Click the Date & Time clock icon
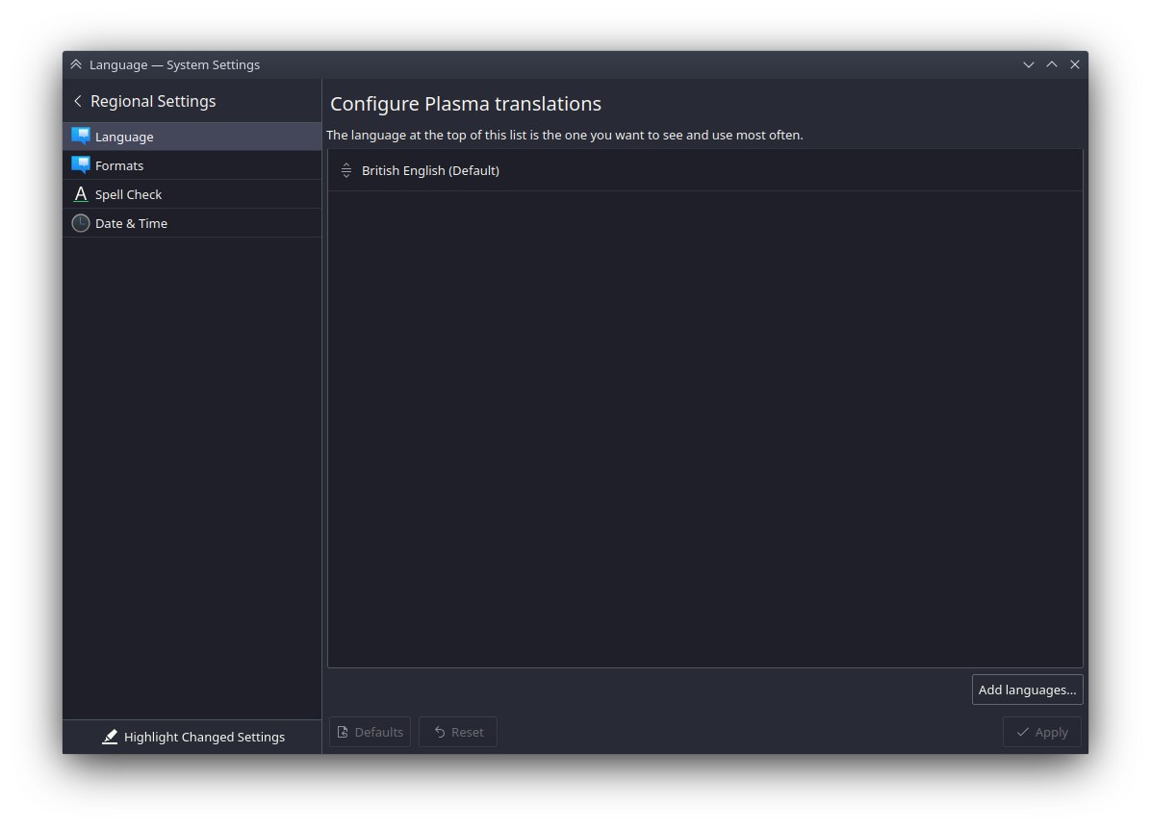 click(x=81, y=223)
